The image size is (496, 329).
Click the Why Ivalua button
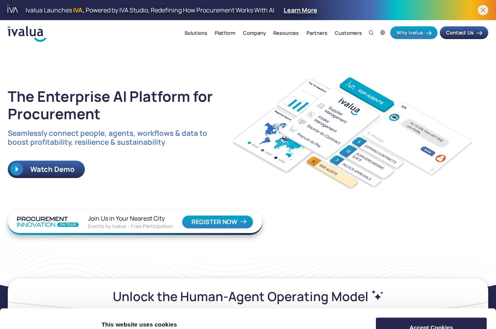pyautogui.click(x=414, y=33)
